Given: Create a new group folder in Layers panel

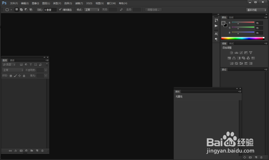Looking at the screenshot, I should [x=32, y=151].
